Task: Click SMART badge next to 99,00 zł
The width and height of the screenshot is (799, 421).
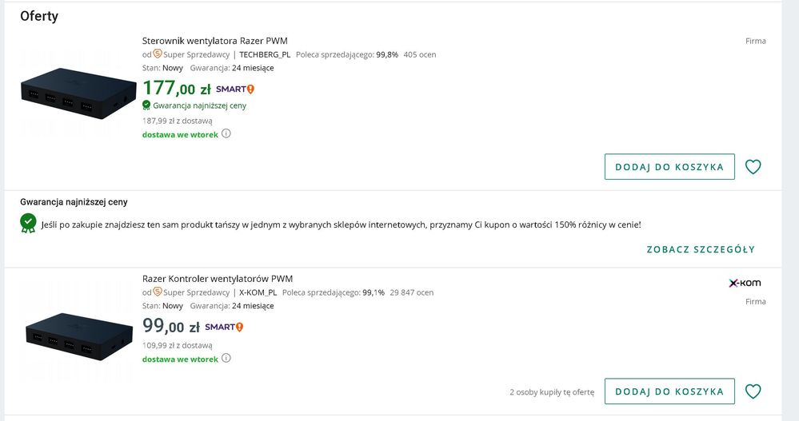Action: [224, 327]
